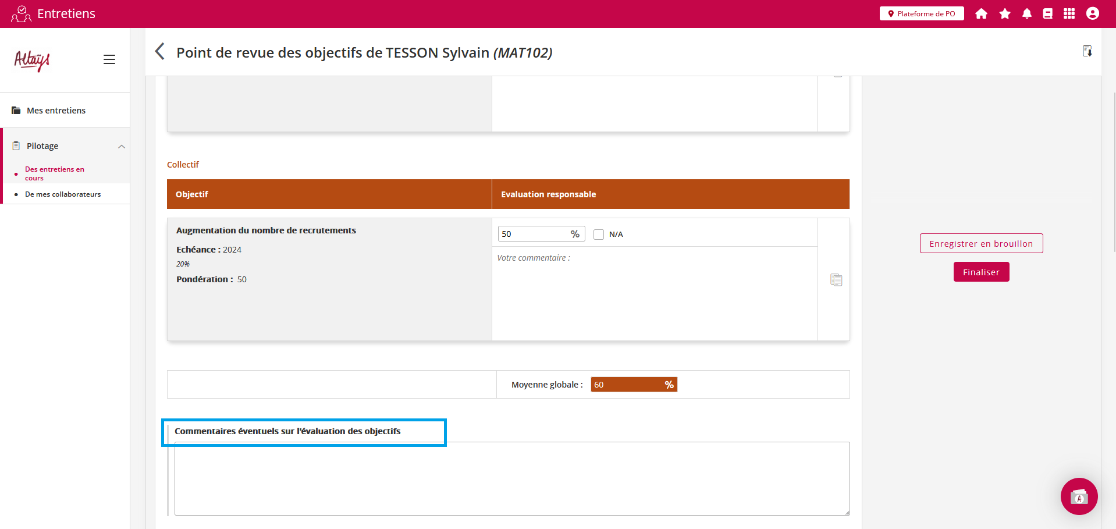
Task: Click the home icon in top bar
Action: (981, 14)
